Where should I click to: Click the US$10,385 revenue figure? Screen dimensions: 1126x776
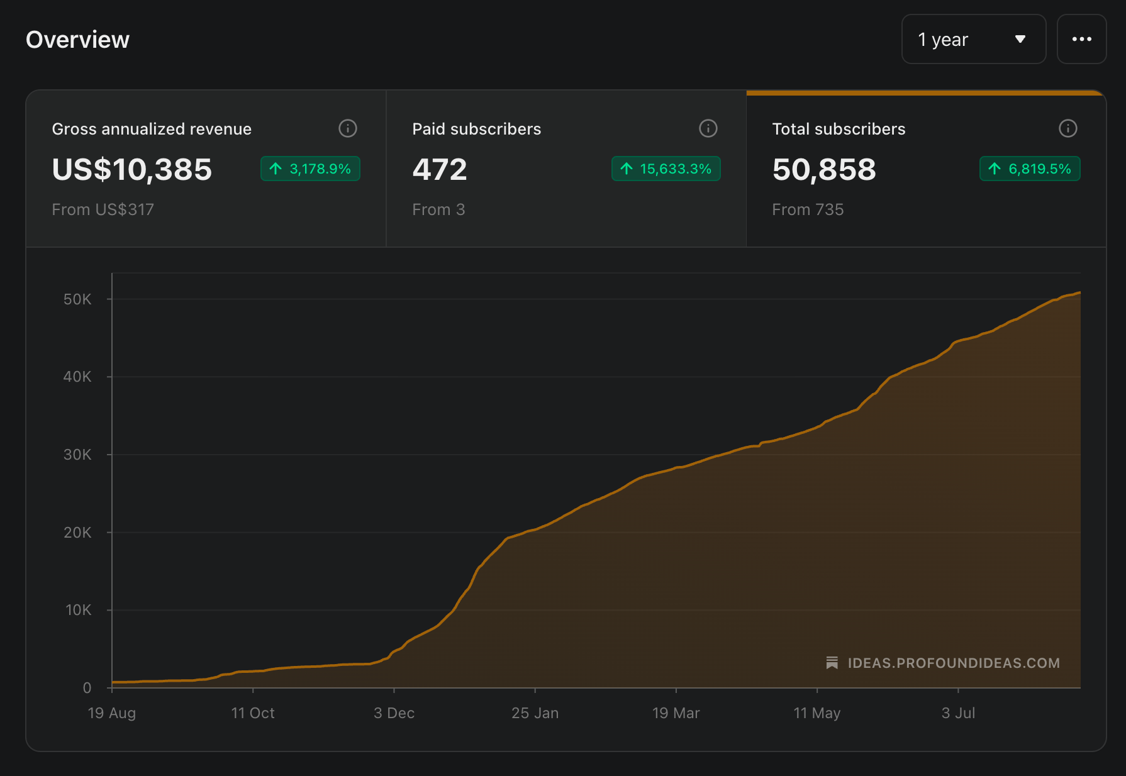tap(132, 169)
